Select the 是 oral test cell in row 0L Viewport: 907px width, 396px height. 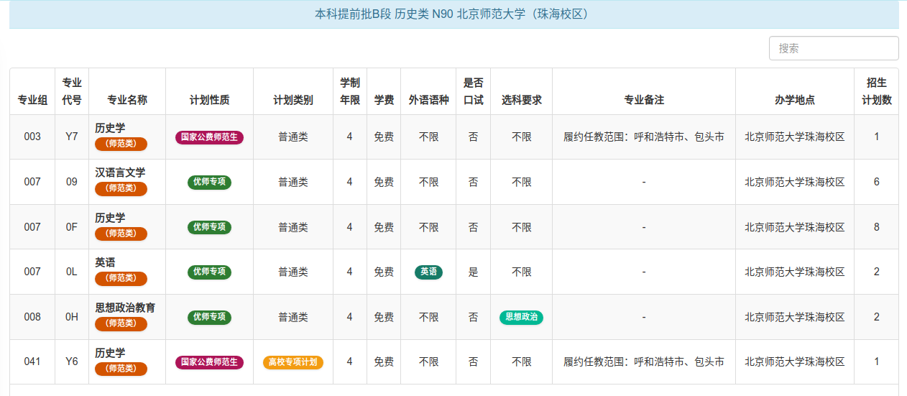474,272
